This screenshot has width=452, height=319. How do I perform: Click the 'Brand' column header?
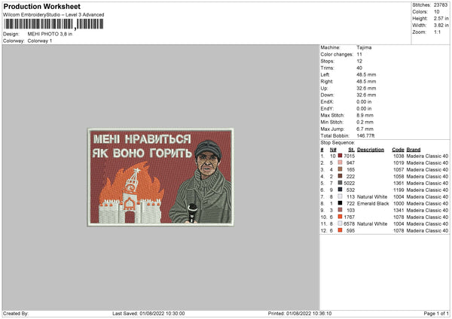[x=414, y=150]
